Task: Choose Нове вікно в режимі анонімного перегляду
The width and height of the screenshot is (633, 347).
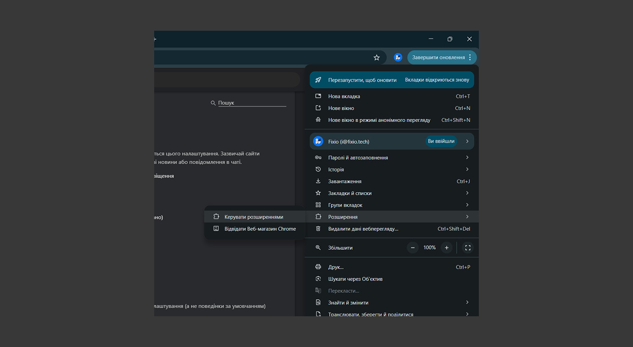Action: [x=379, y=120]
